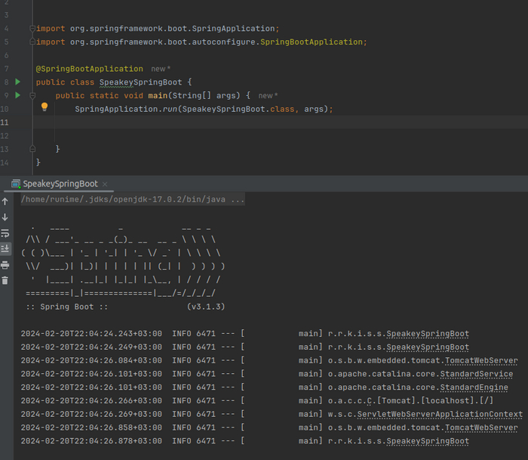Open the yellow lightbulb quick-fix suggestion

pos(45,107)
